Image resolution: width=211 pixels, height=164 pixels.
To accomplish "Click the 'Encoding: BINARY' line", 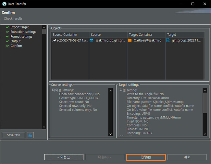I will tap(139, 133).
